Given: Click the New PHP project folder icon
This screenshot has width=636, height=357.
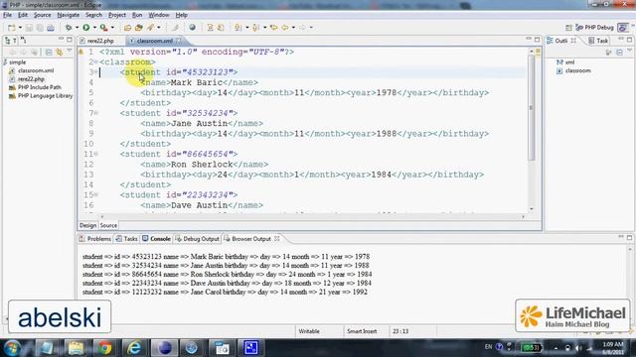Looking at the screenshot, I should tap(127, 28).
